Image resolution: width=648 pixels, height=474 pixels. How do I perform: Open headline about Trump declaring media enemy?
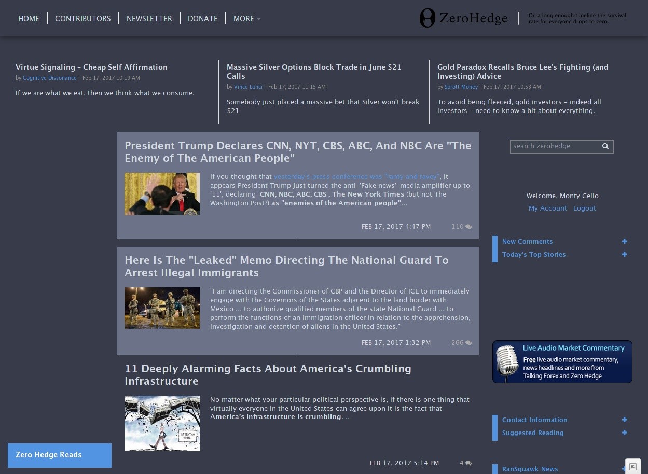[298, 152]
